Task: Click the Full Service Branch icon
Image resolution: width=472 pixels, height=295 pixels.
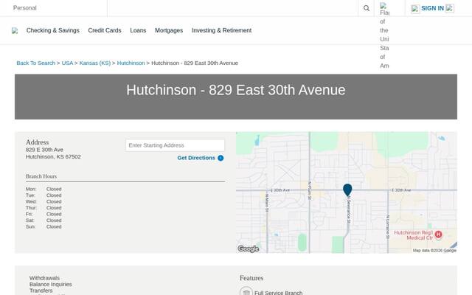Action: tap(246, 292)
